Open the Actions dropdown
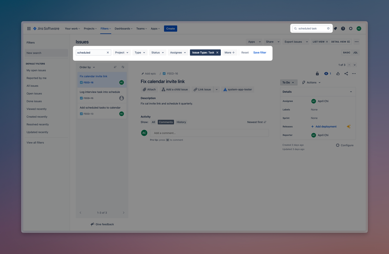This screenshot has width=389, height=254. (x=311, y=82)
